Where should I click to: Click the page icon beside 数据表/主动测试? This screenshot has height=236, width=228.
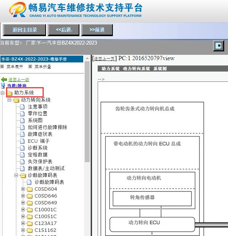22,168
